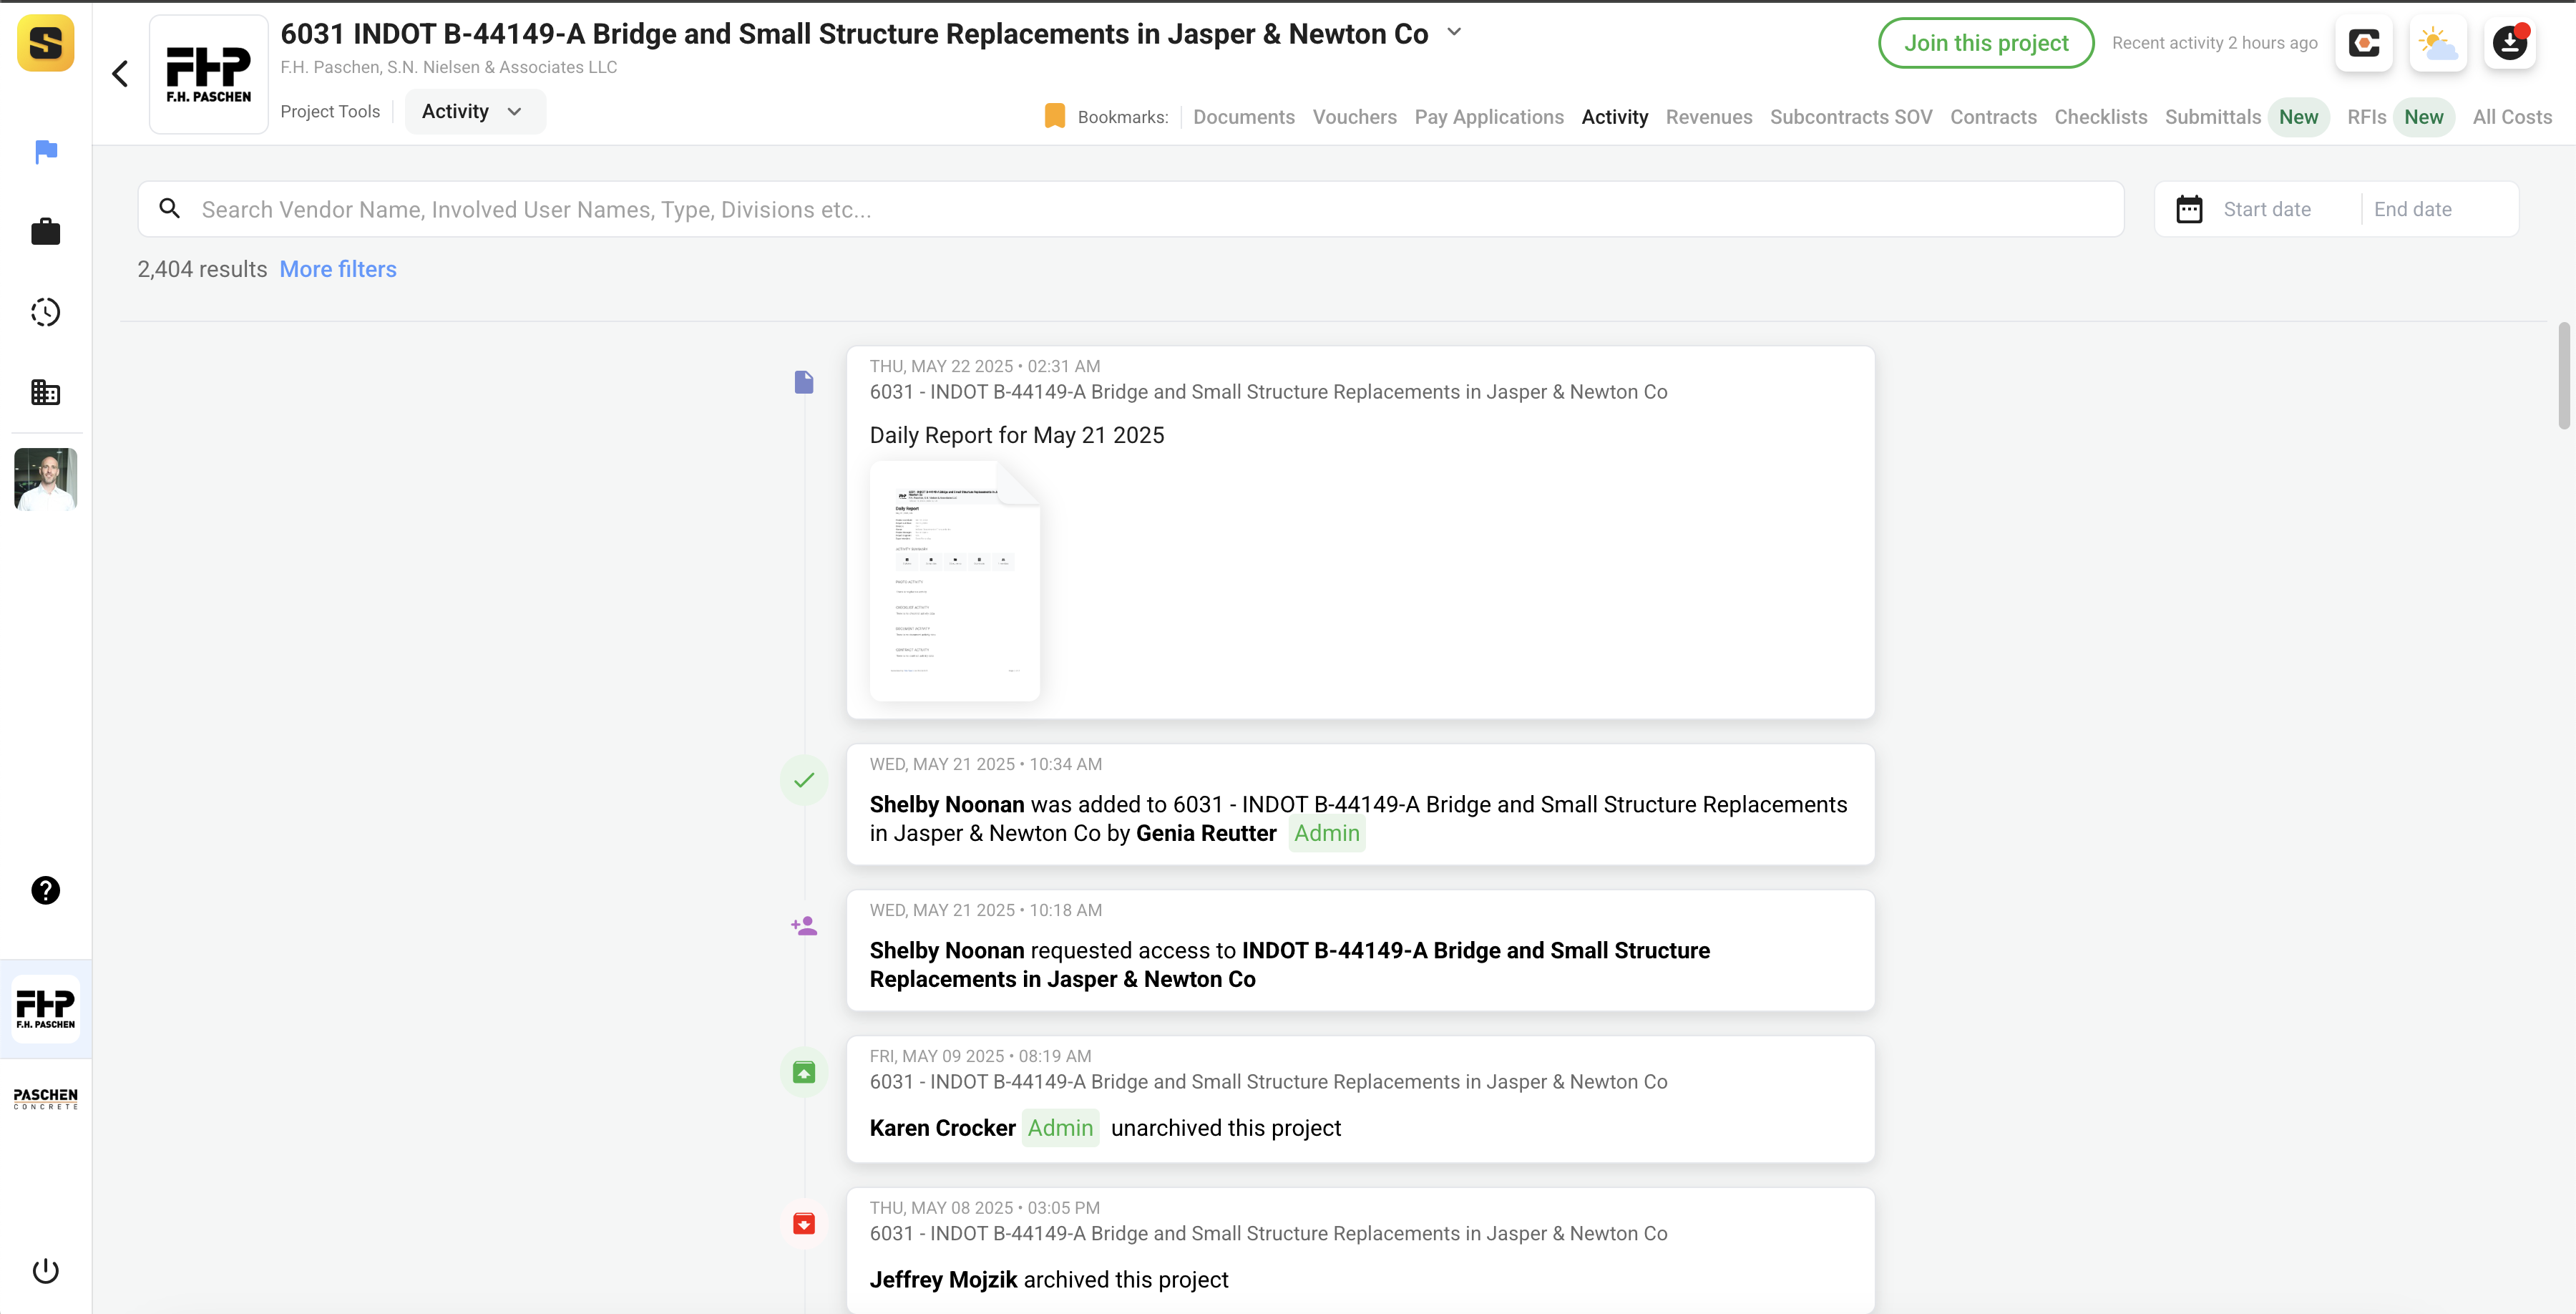
Task: Click Join this project button
Action: tap(1985, 43)
